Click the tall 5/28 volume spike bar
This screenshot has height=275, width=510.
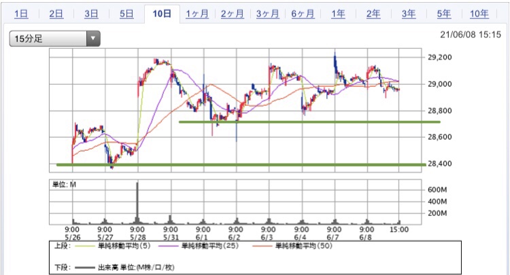137,203
